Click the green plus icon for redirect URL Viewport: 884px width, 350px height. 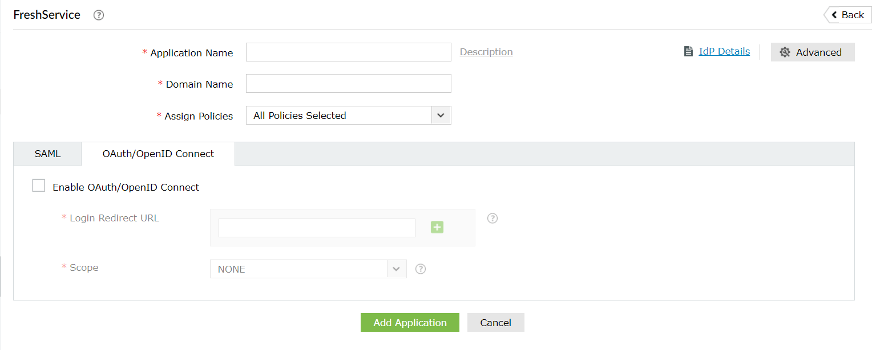point(437,228)
